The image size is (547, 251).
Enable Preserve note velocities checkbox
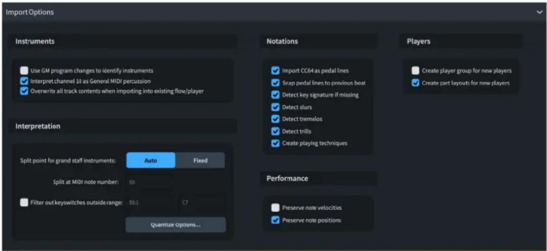(x=275, y=208)
